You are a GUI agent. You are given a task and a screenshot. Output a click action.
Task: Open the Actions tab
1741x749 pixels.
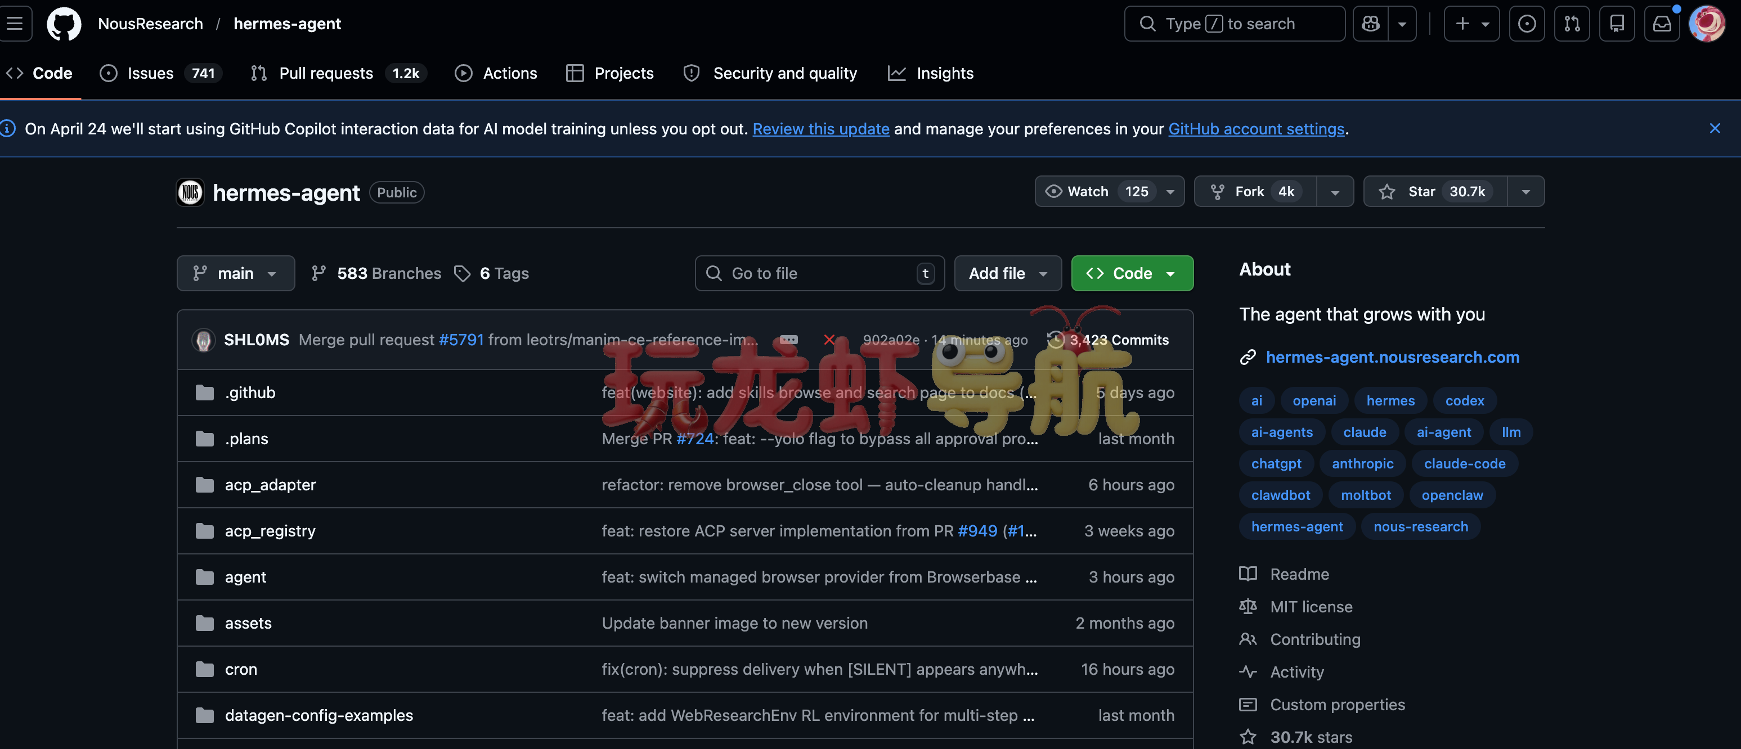pyautogui.click(x=496, y=73)
